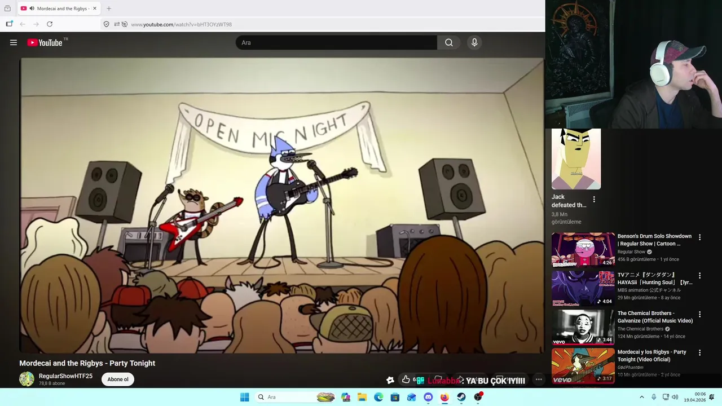
Task: Open options menu for Mordecai y los Rigbys video
Action: 699,352
